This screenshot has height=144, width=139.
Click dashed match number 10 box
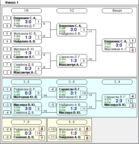click(84, 93)
